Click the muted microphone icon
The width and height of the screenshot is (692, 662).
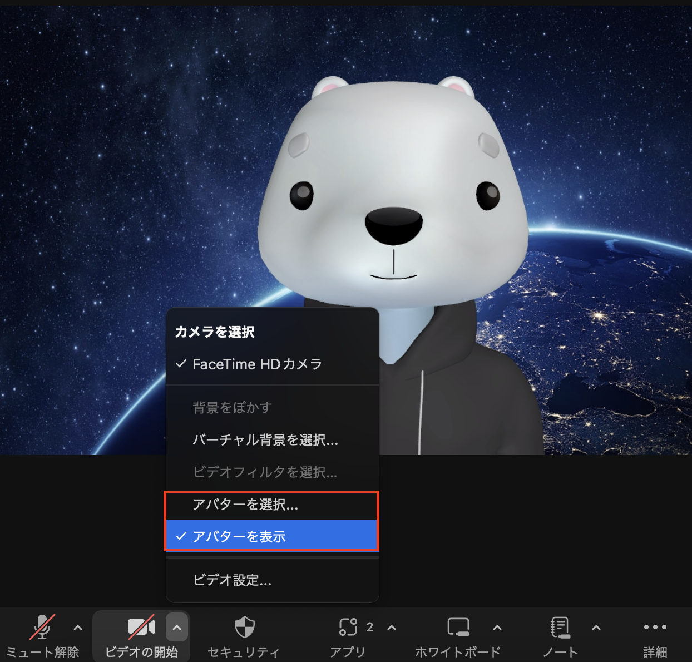click(42, 627)
